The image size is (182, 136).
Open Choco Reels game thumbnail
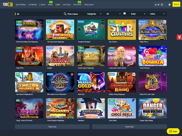[x=122, y=108]
